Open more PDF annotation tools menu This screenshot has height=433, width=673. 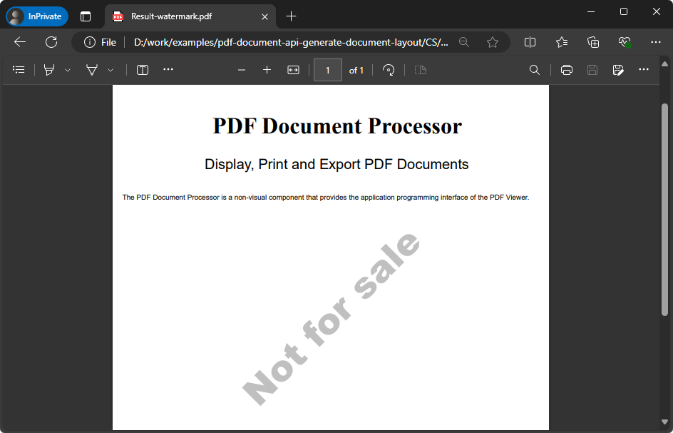click(x=168, y=69)
